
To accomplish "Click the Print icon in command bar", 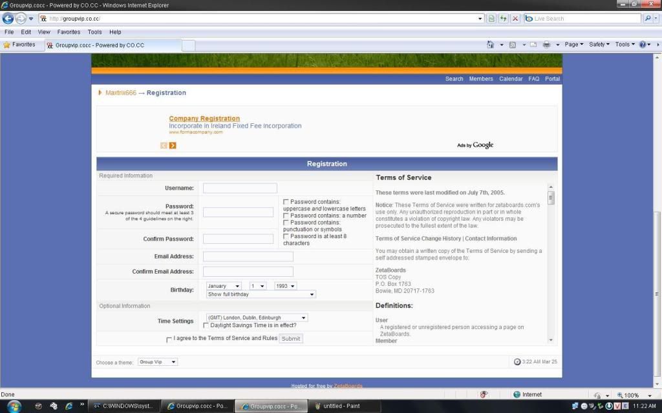I will (x=546, y=45).
